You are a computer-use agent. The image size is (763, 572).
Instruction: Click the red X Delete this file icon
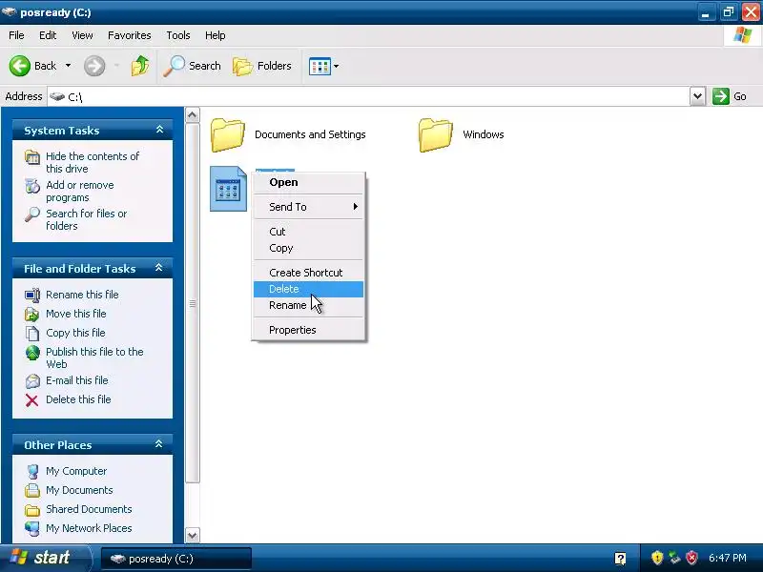pyautogui.click(x=32, y=399)
